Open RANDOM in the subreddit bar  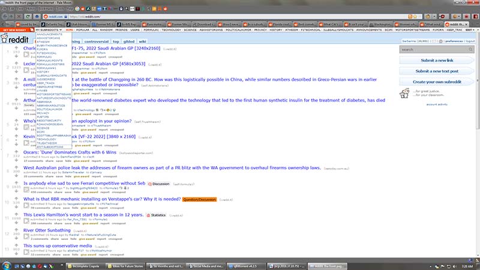coord(106,30)
